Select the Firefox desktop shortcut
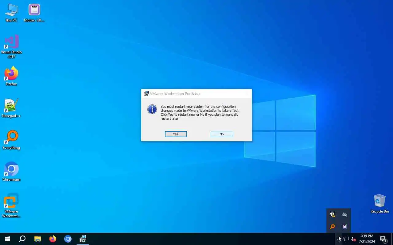The image size is (393, 245). tap(11, 76)
